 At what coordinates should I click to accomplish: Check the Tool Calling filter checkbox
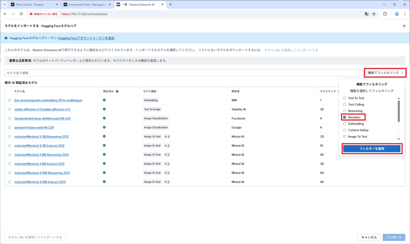pos(344,105)
